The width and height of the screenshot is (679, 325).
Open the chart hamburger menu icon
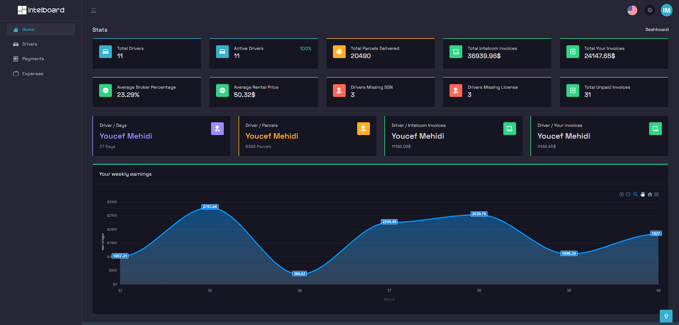coord(657,194)
